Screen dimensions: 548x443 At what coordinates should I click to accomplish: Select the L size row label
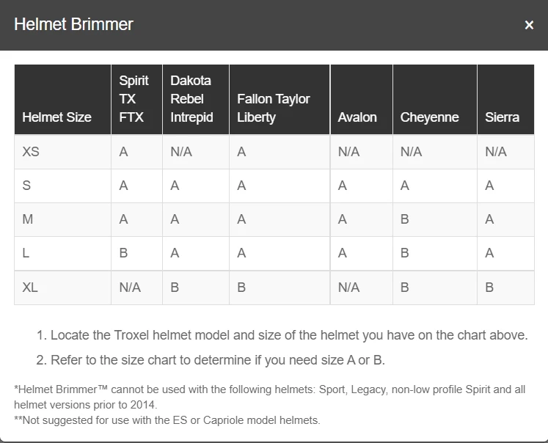click(26, 253)
